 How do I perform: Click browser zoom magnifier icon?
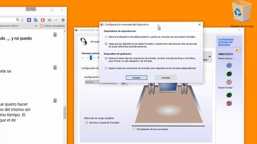click(18, 20)
